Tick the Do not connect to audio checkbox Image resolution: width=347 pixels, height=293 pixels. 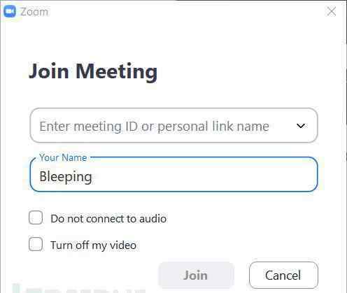(x=36, y=217)
